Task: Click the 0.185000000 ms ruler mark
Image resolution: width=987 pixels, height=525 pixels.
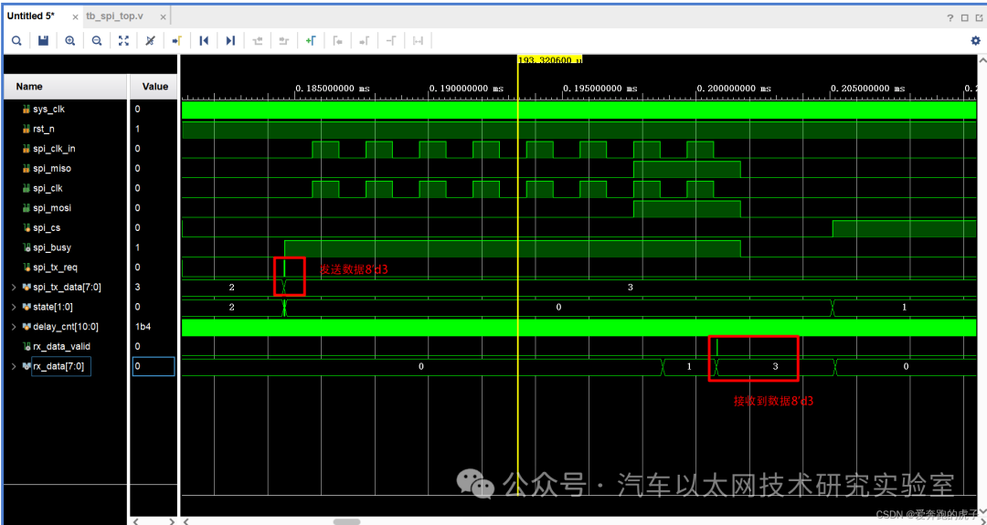Action: point(333,89)
